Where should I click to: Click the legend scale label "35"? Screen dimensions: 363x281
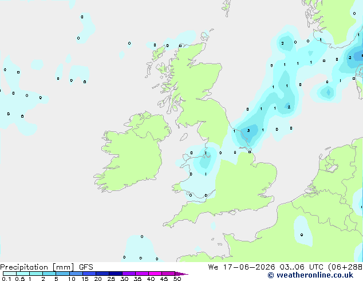(x=137, y=279)
